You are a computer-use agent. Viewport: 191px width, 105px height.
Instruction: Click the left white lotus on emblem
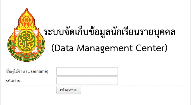pos(17,33)
